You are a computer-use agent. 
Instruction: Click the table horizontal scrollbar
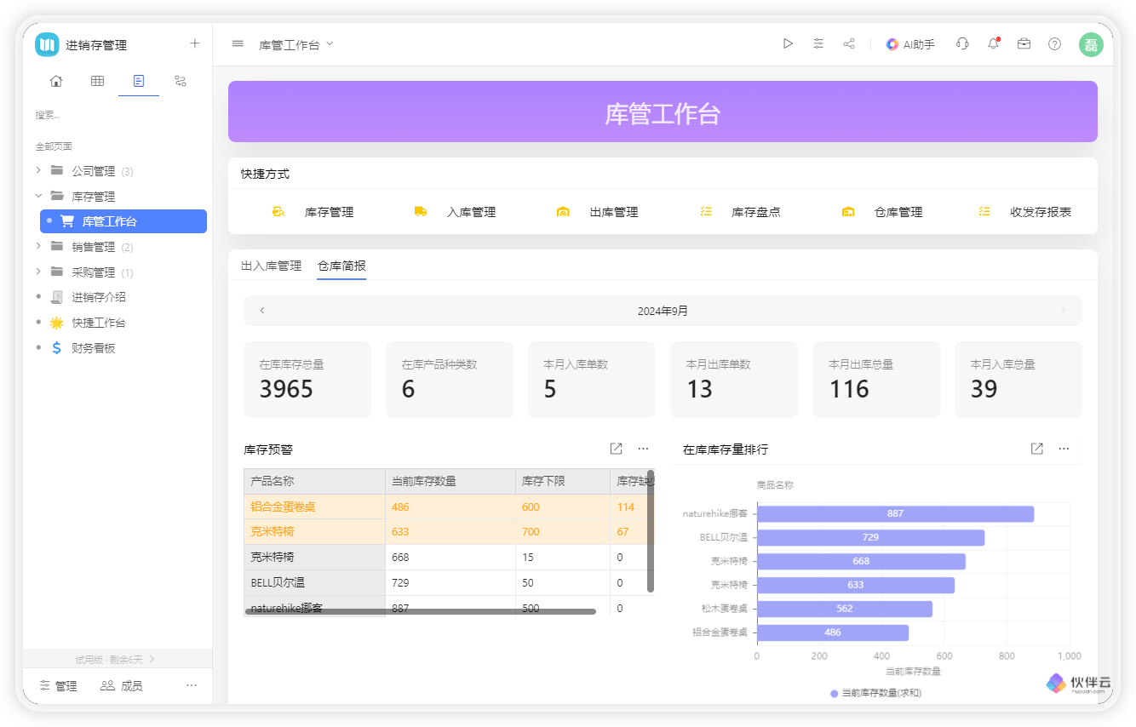click(421, 611)
